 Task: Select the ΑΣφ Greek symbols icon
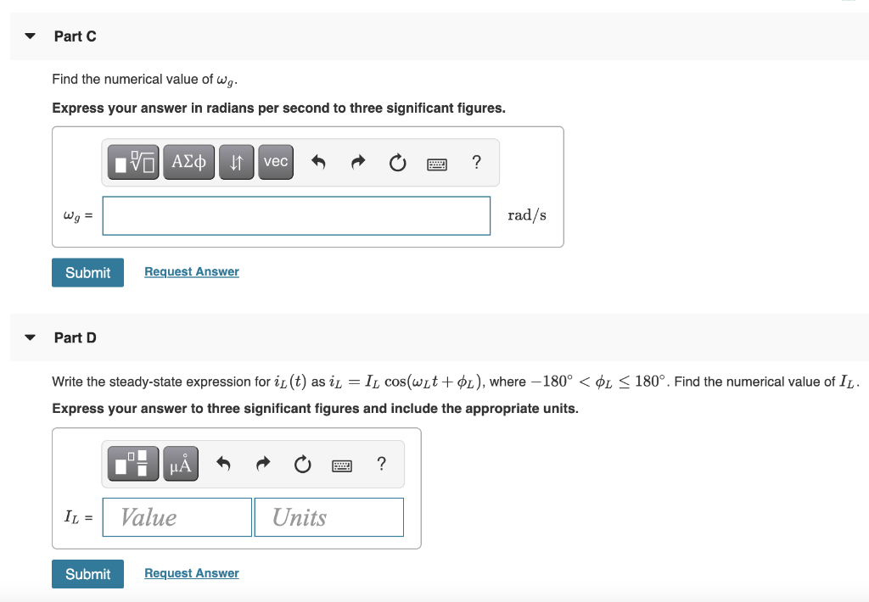188,162
